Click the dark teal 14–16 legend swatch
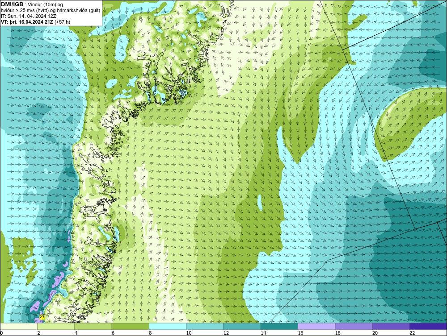Image resolution: width=447 pixels, height=336 pixels. coord(279,326)
